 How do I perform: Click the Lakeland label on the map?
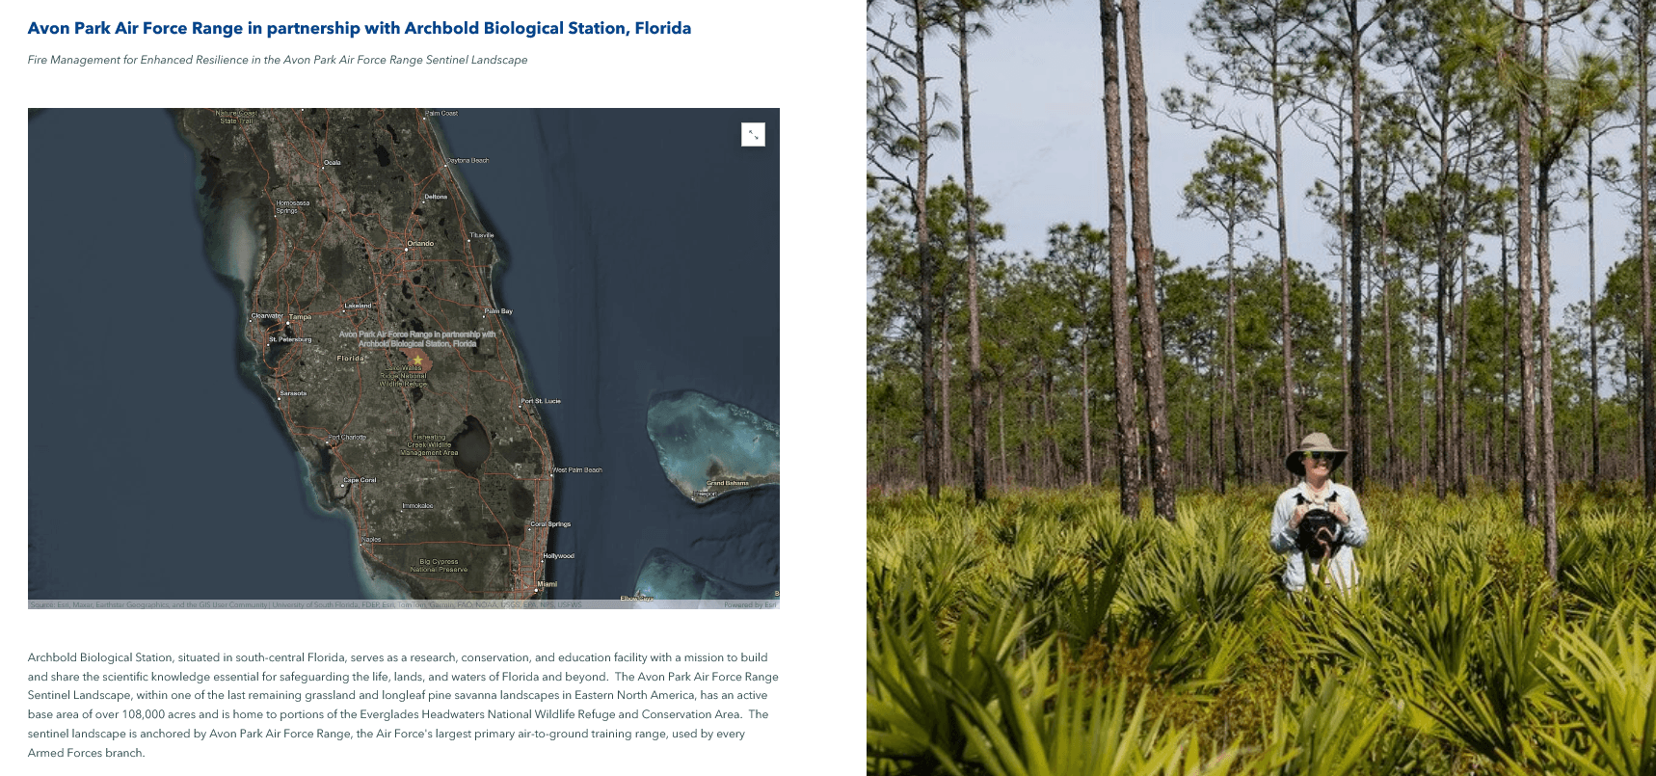pyautogui.click(x=358, y=306)
